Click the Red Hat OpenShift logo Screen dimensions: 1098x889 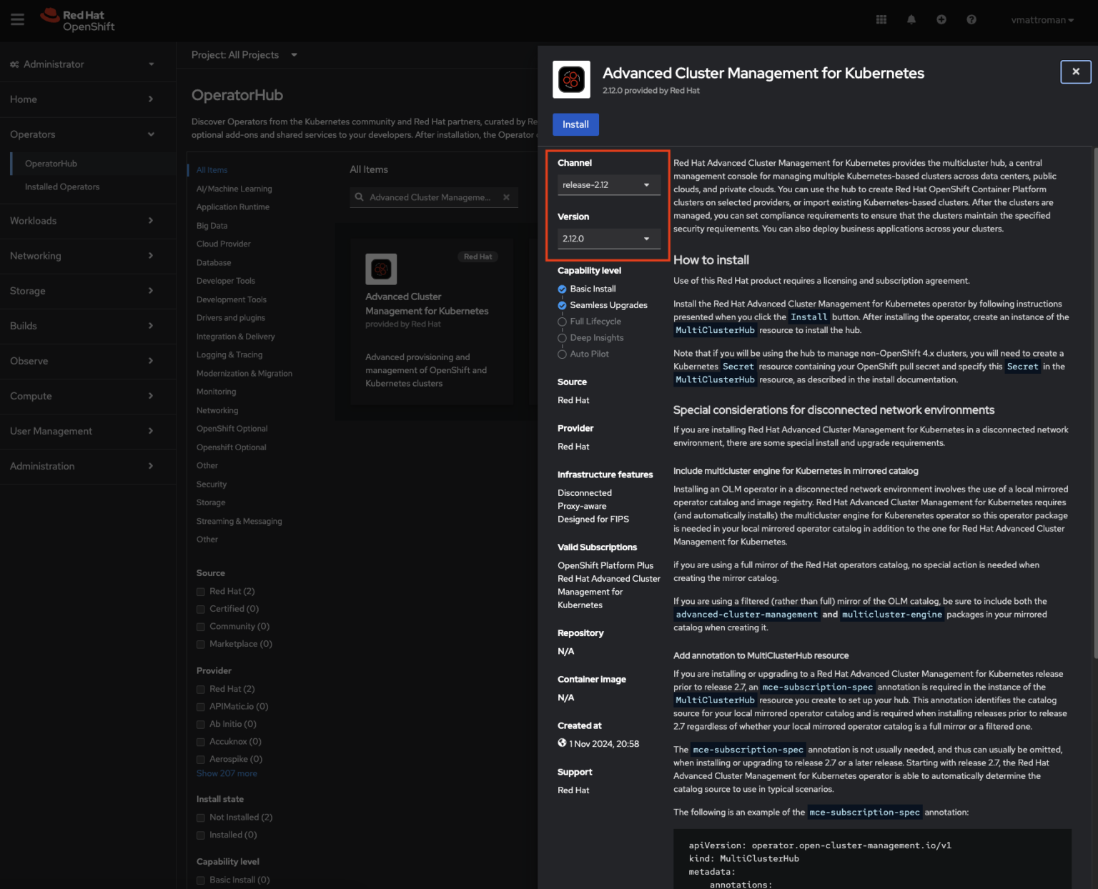[77, 19]
